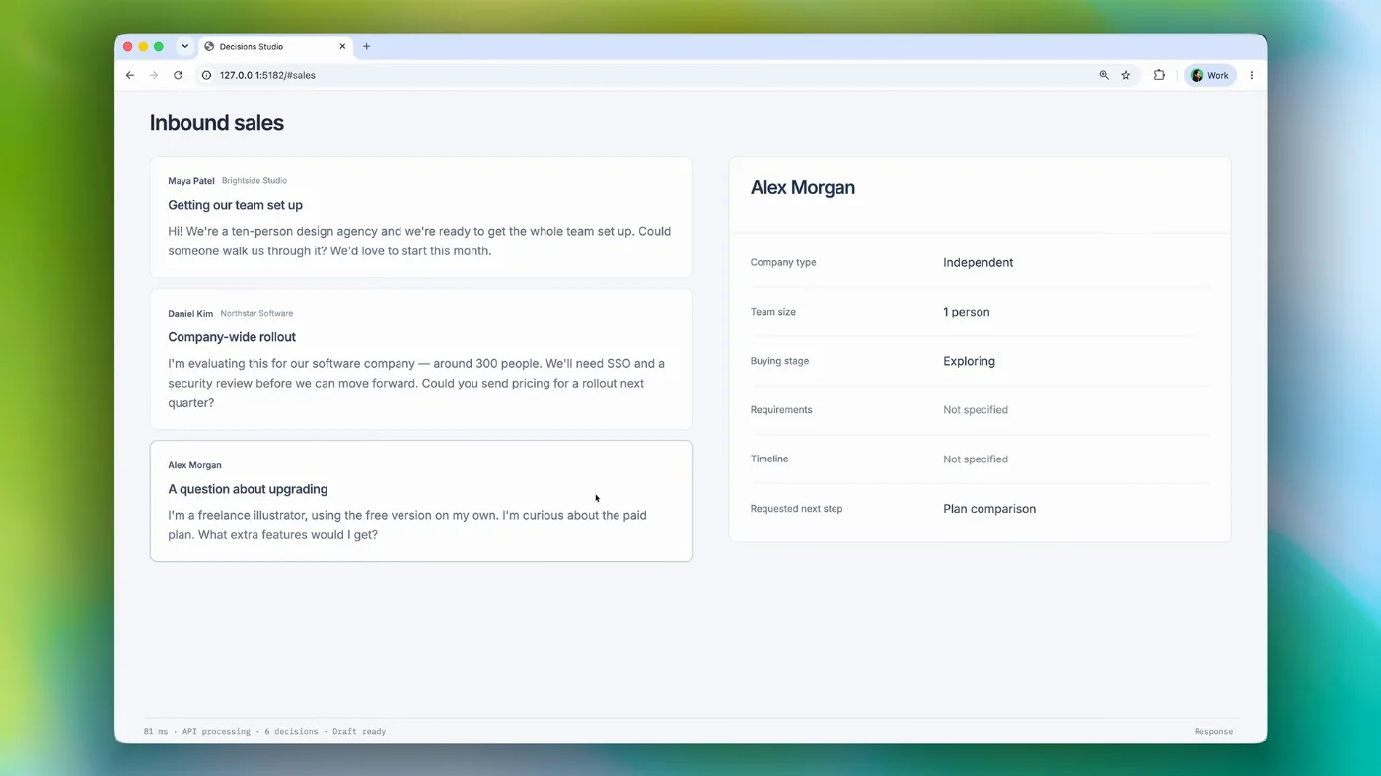Click the Requirements "Not specified" value
This screenshot has height=776, width=1381.
pos(976,410)
